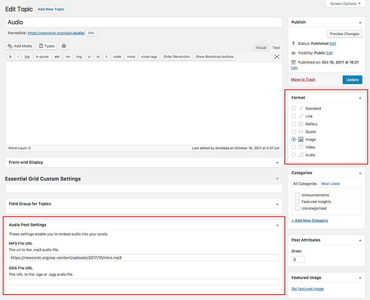This screenshot has width=370, height=300.
Task: Click the status key icon in Publish
Action: click(293, 44)
